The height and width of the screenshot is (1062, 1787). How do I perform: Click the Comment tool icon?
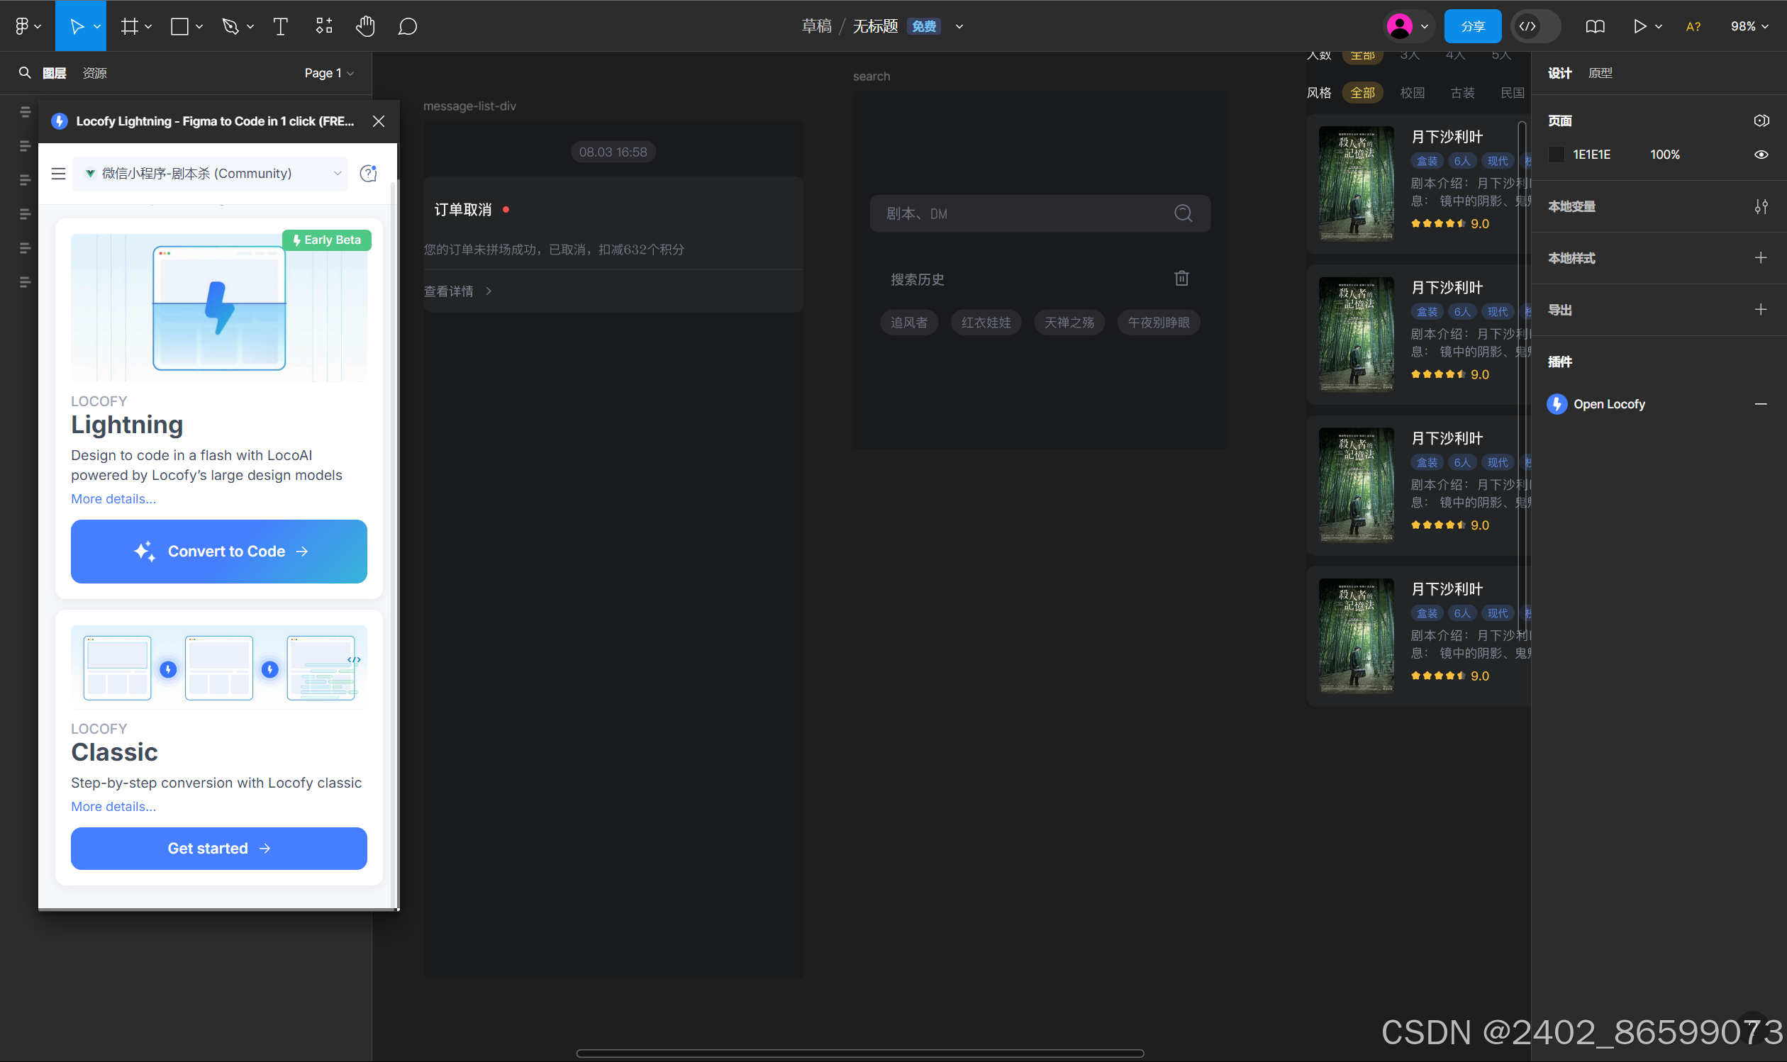[407, 26]
